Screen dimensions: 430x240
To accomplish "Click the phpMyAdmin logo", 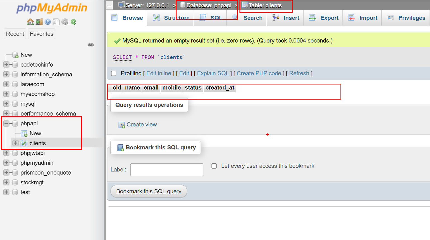I will 52,8.
